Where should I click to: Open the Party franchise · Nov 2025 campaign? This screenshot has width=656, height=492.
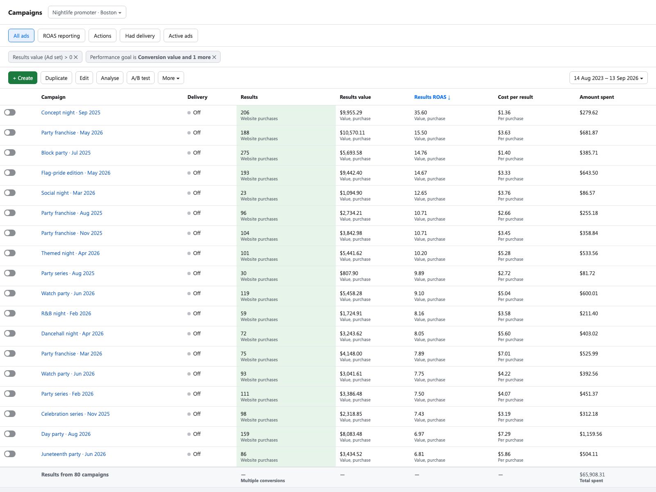(x=72, y=233)
